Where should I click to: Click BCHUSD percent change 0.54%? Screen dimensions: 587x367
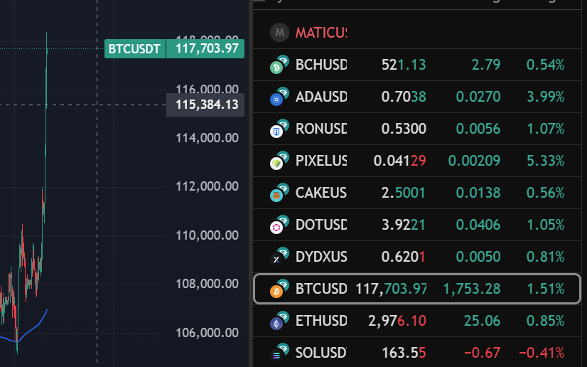546,65
